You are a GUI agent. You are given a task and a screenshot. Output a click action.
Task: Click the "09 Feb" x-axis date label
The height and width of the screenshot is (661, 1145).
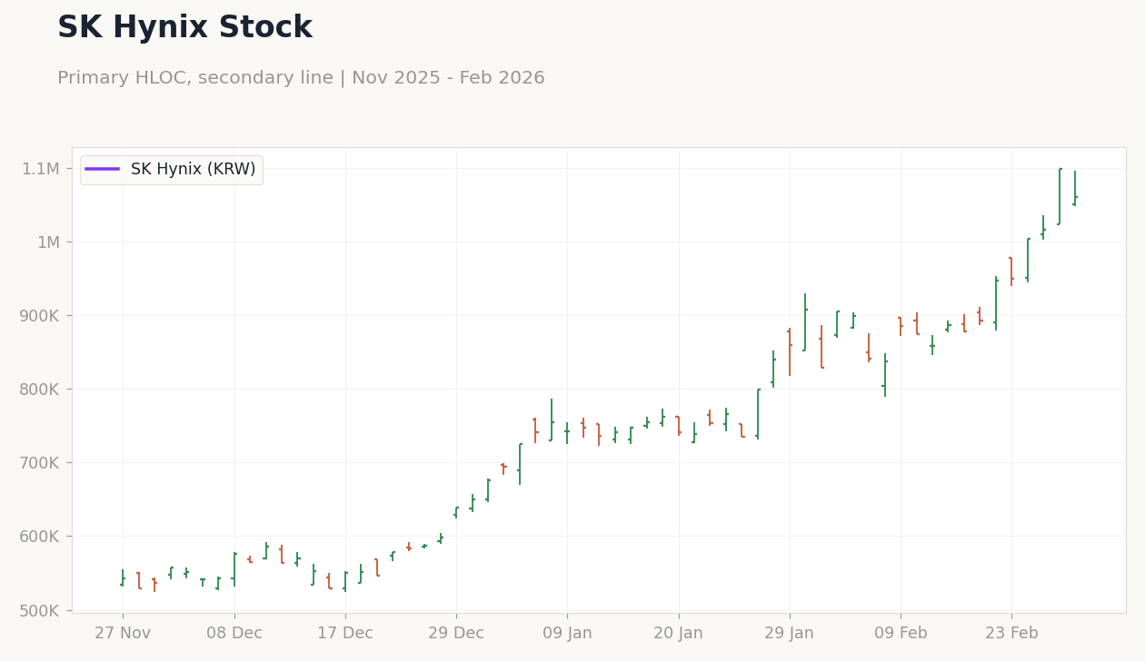[901, 634]
